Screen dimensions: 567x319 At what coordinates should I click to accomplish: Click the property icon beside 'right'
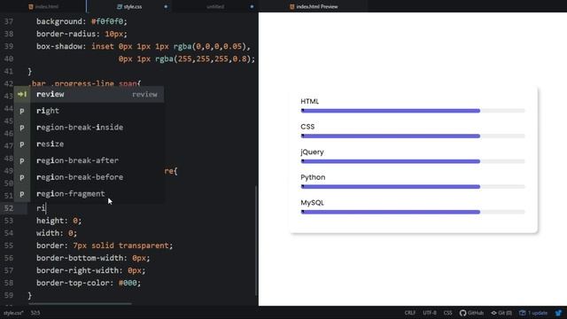22,111
